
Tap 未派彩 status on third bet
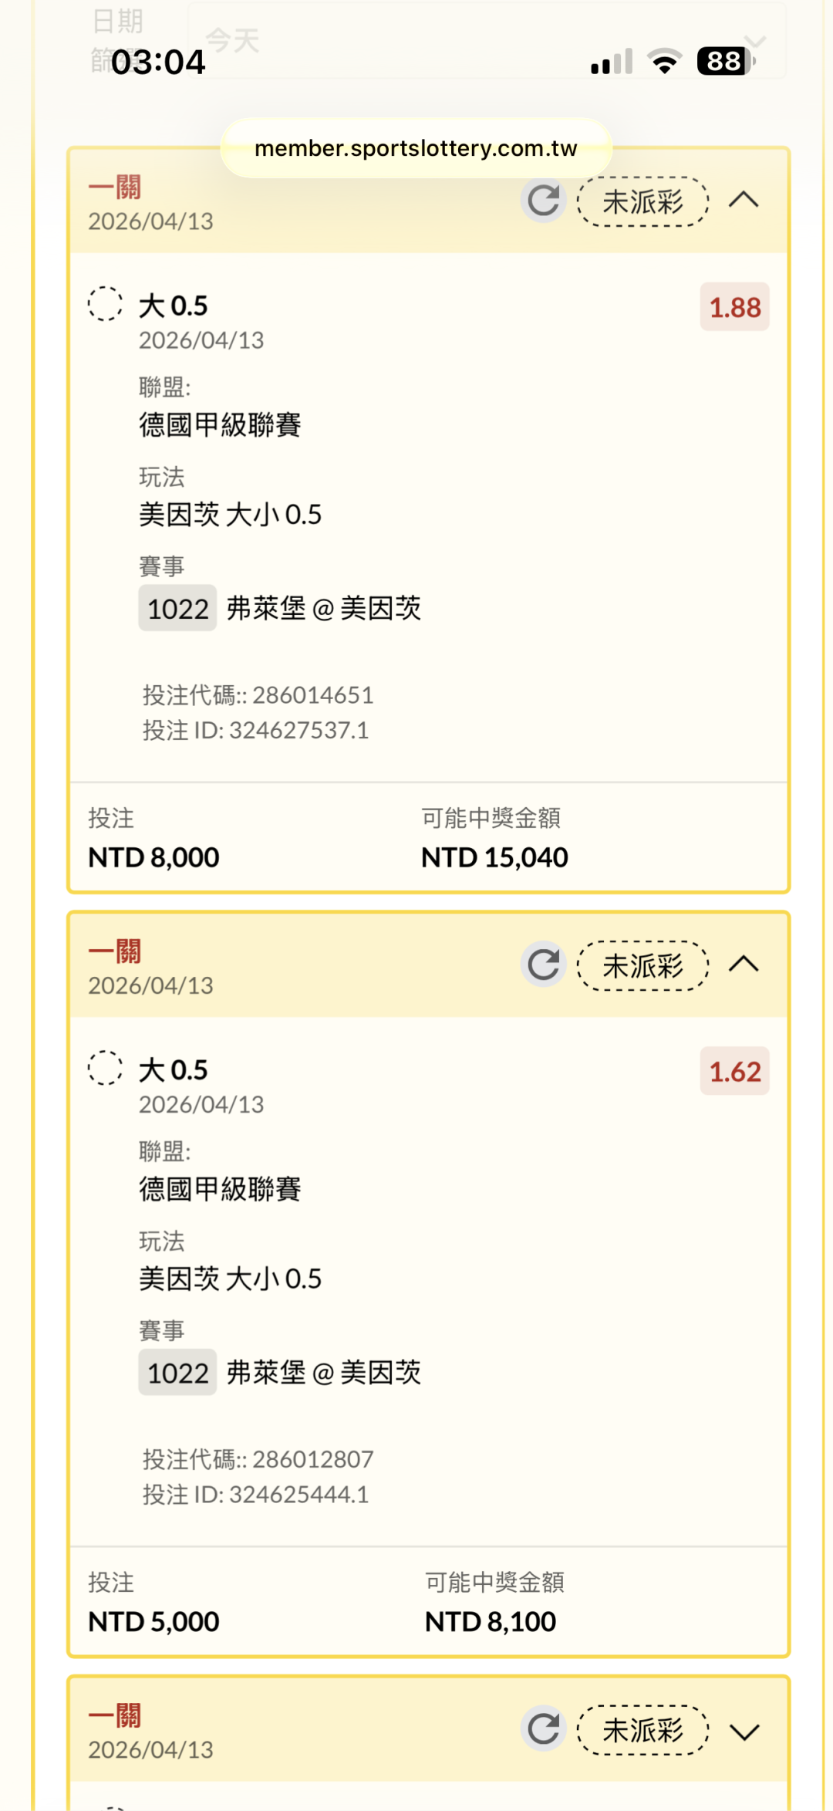pos(642,1731)
